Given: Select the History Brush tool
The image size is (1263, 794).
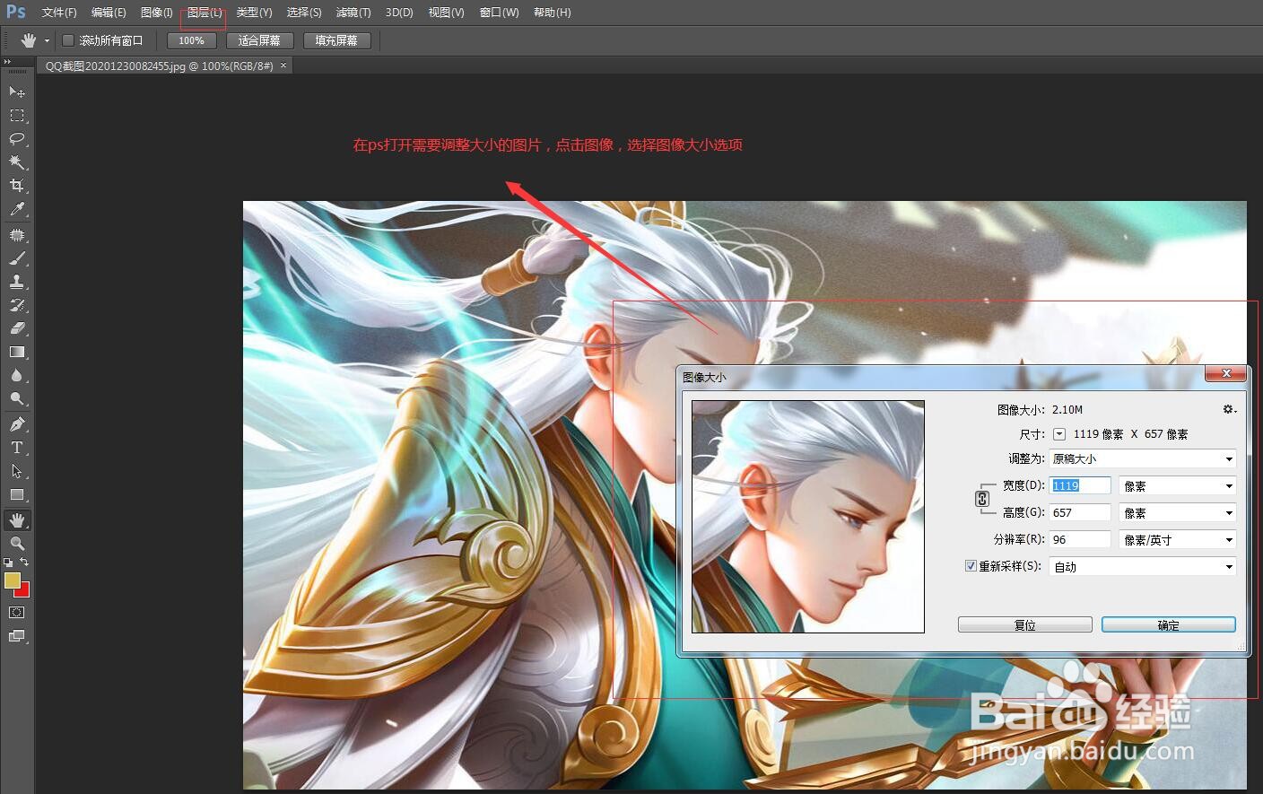Looking at the screenshot, I should pos(17,305).
